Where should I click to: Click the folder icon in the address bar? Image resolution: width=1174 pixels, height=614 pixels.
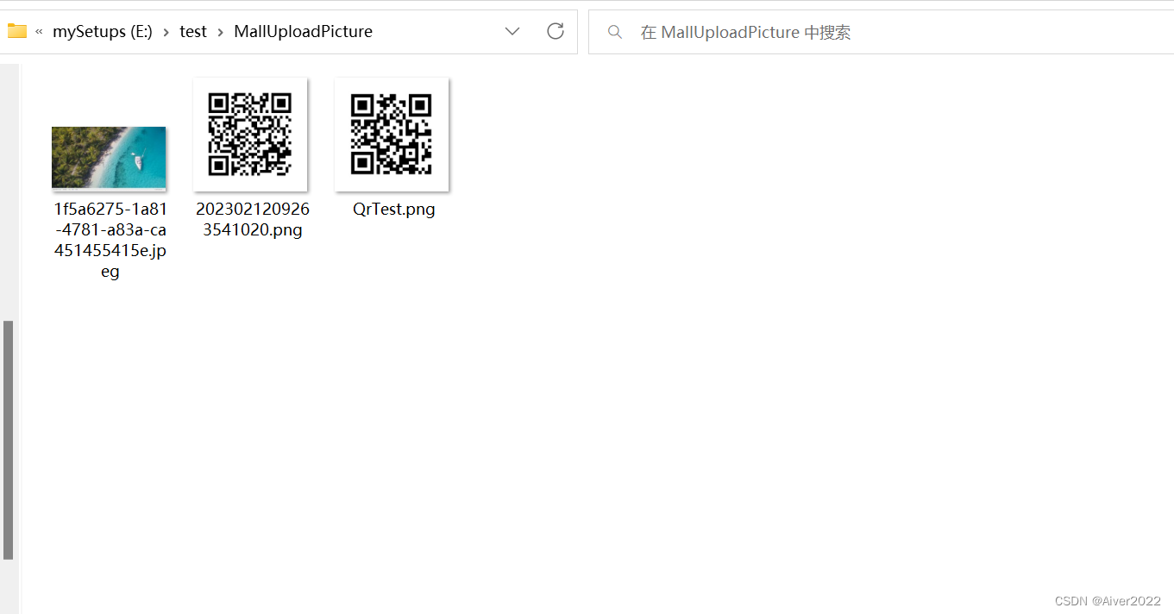coord(17,31)
